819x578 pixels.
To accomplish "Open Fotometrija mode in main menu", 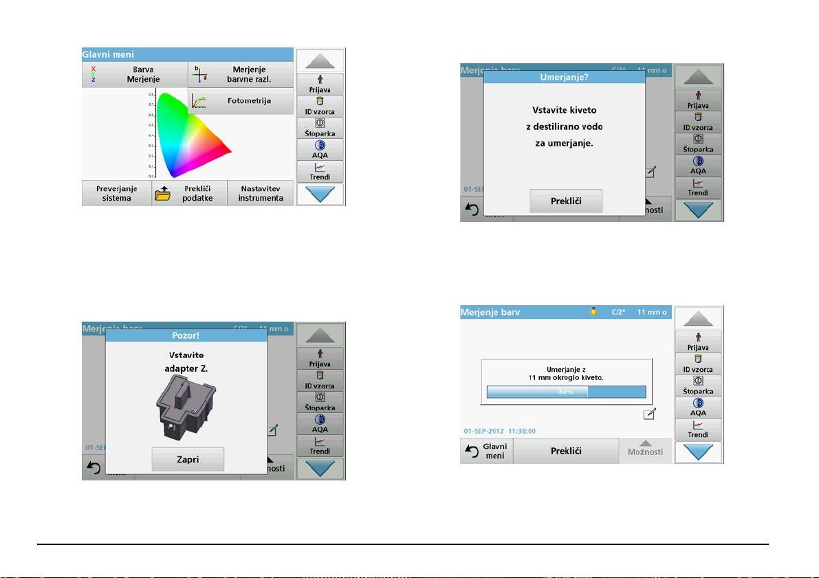I will tap(241, 101).
